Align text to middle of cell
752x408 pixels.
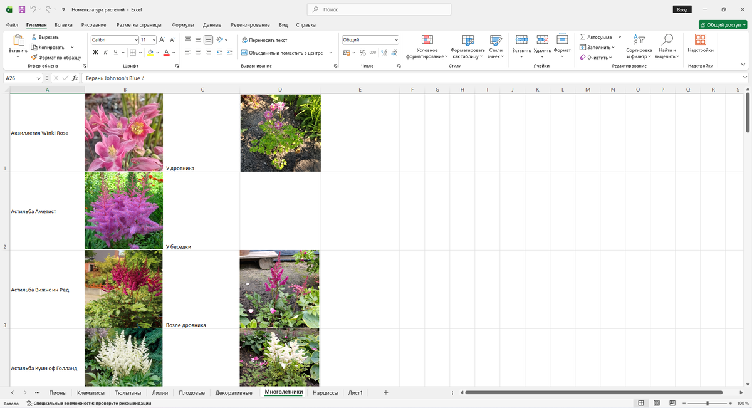(198, 39)
